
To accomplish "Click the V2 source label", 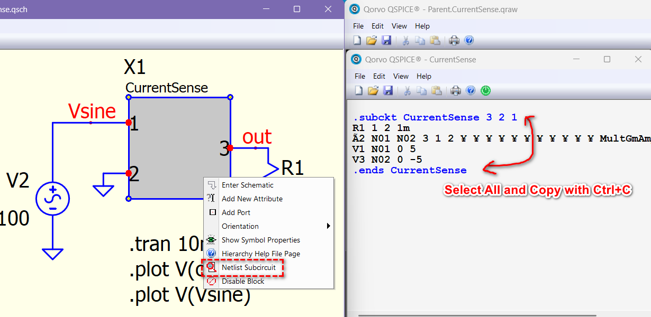I will 18,181.
